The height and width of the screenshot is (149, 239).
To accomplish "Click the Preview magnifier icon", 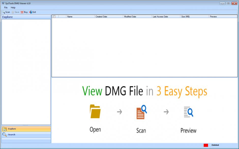I will click(188, 112).
